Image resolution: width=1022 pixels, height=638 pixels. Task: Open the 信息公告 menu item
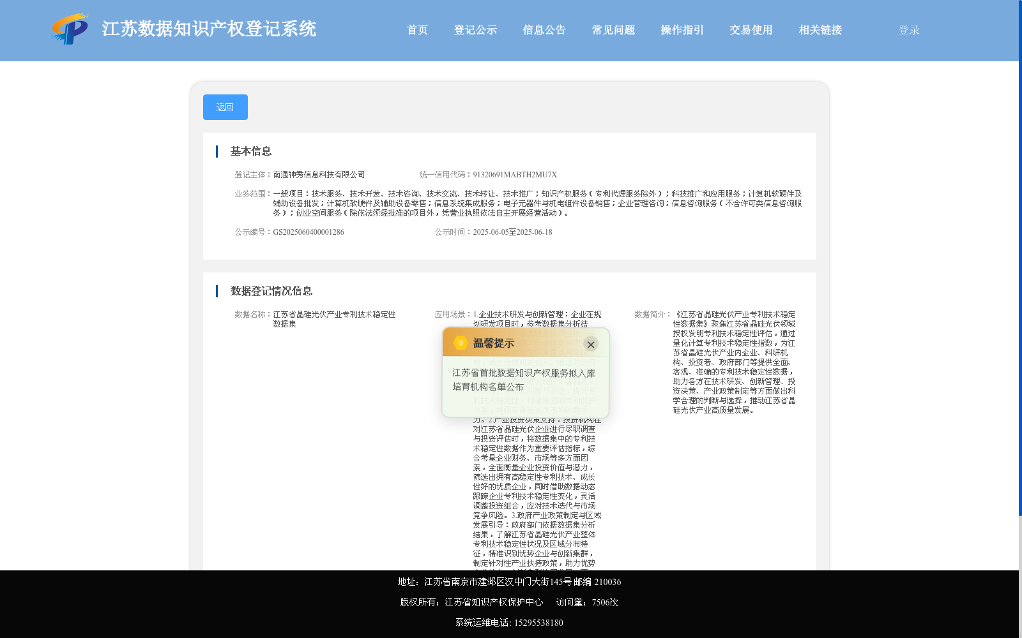pyautogui.click(x=544, y=30)
